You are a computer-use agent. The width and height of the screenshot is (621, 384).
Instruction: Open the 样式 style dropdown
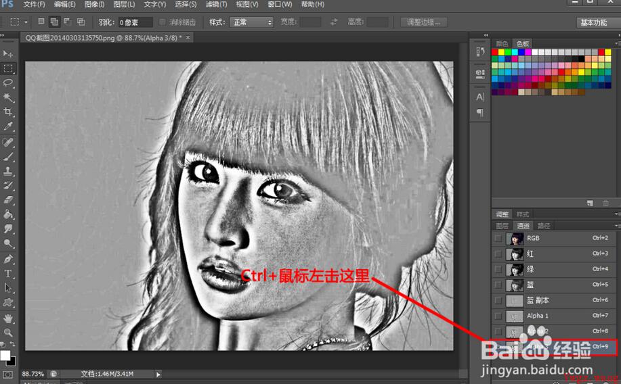pyautogui.click(x=251, y=22)
